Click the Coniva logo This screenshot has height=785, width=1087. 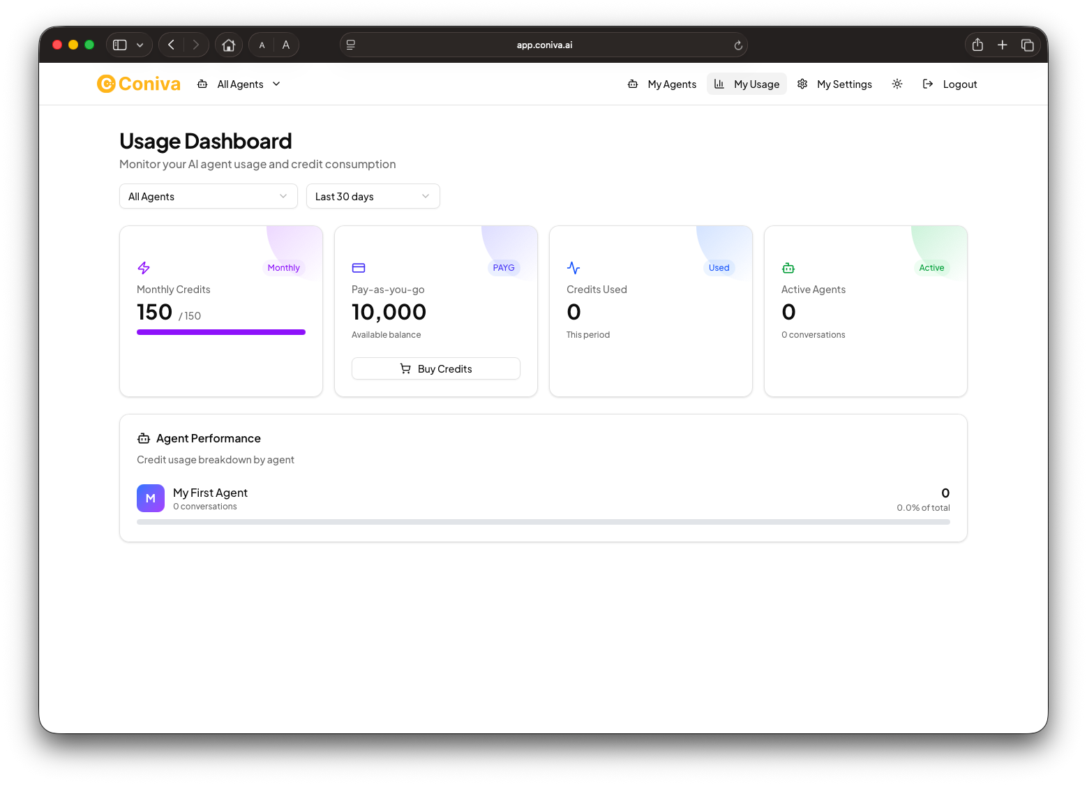tap(138, 84)
